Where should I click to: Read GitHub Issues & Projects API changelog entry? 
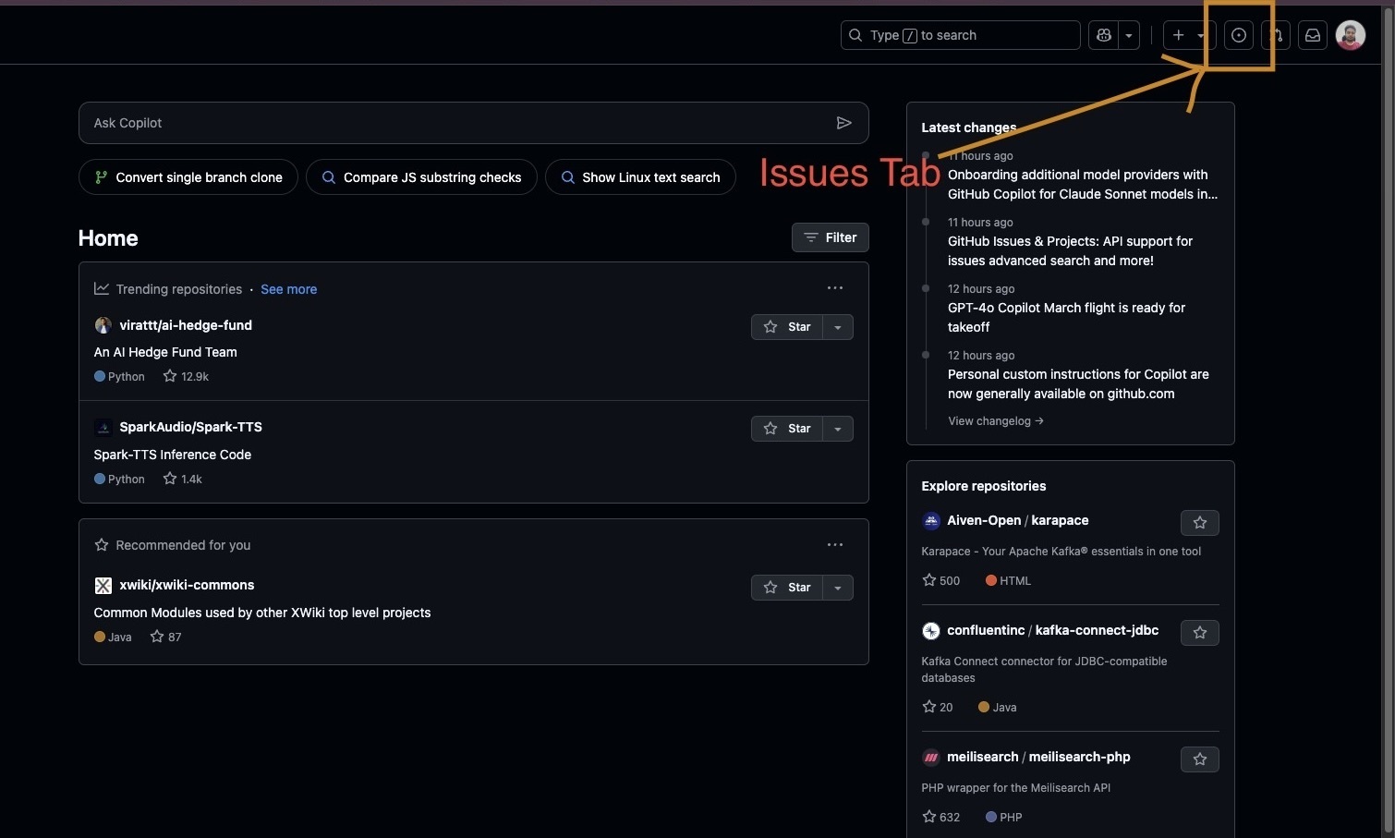point(1070,250)
